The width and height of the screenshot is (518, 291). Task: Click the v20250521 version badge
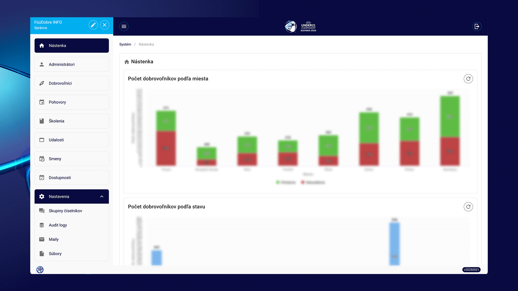(x=471, y=270)
